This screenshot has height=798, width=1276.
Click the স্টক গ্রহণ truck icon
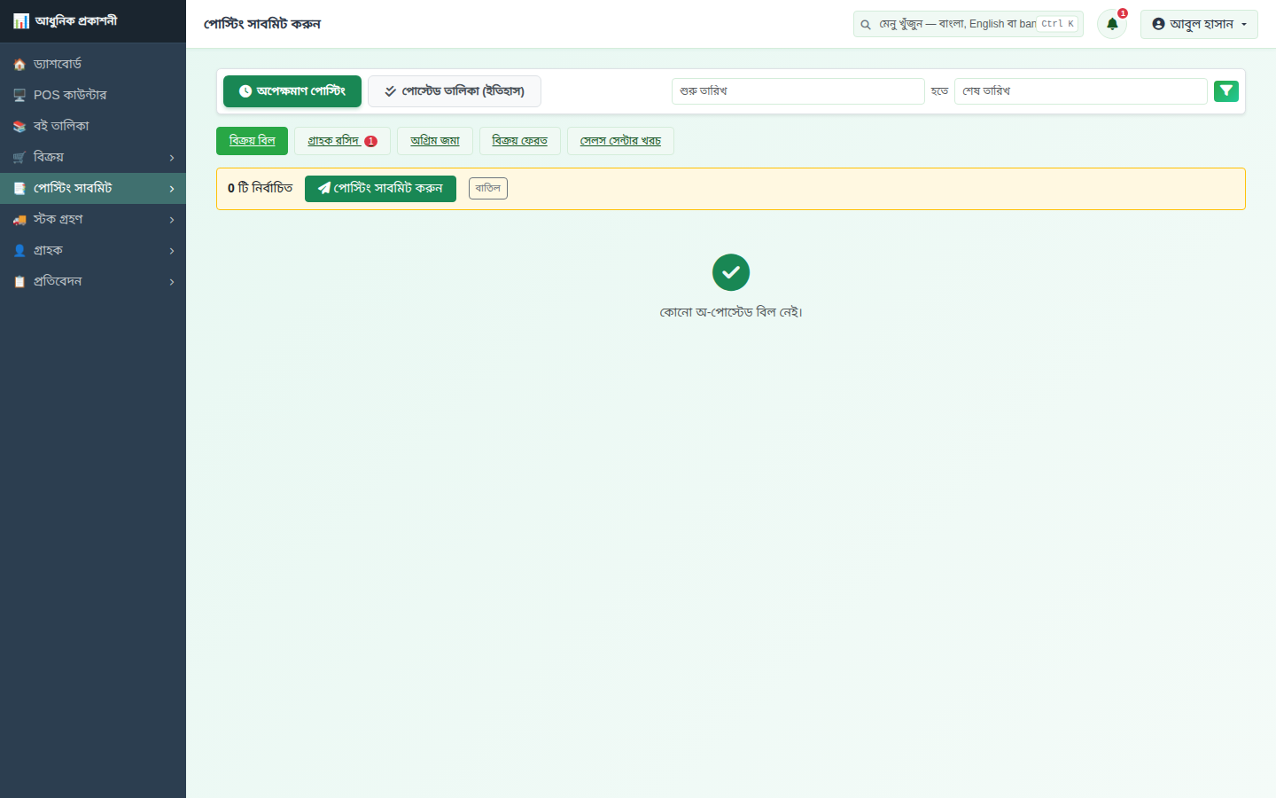pyautogui.click(x=19, y=219)
